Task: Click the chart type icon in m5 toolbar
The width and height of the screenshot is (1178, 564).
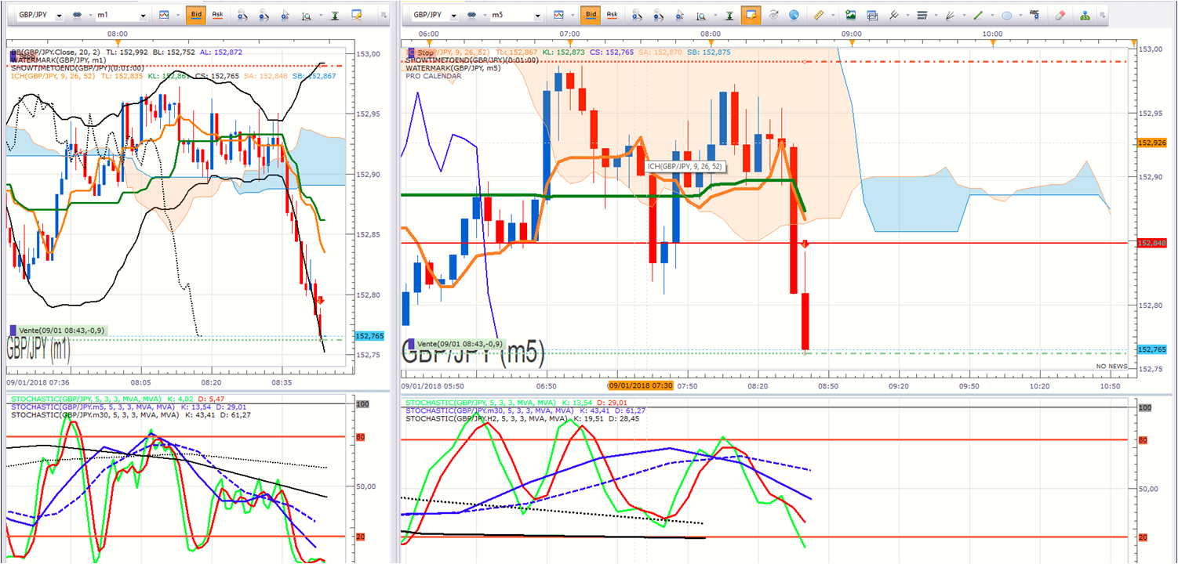Action: (560, 15)
